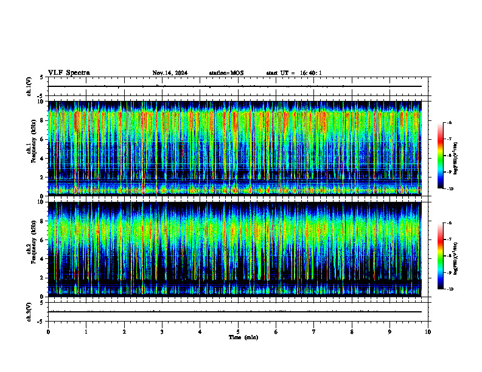Click the time axis tick label "10"
Image resolution: width=482 pixels, height=372 pixels.
[x=428, y=332]
